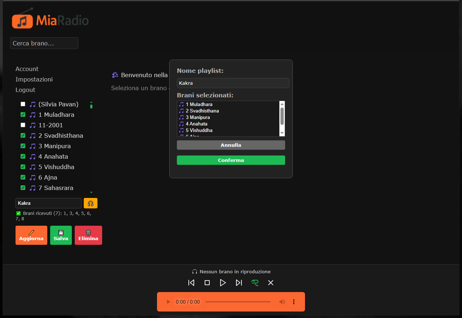Focus the Cerca brano search field
Image resolution: width=462 pixels, height=318 pixels.
[x=44, y=43]
